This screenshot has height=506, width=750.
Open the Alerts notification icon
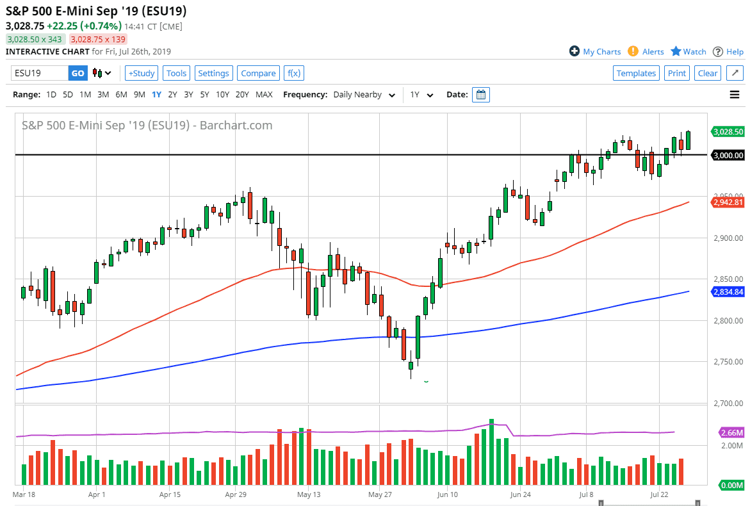click(x=633, y=51)
